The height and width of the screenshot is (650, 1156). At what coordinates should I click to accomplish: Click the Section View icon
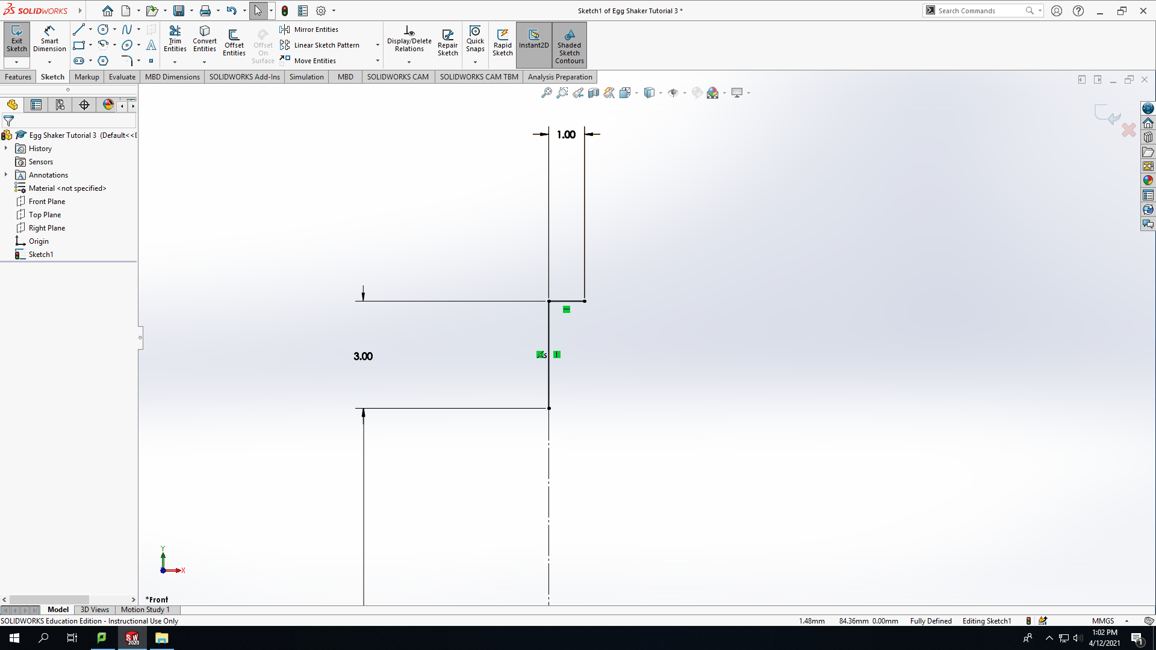point(594,93)
